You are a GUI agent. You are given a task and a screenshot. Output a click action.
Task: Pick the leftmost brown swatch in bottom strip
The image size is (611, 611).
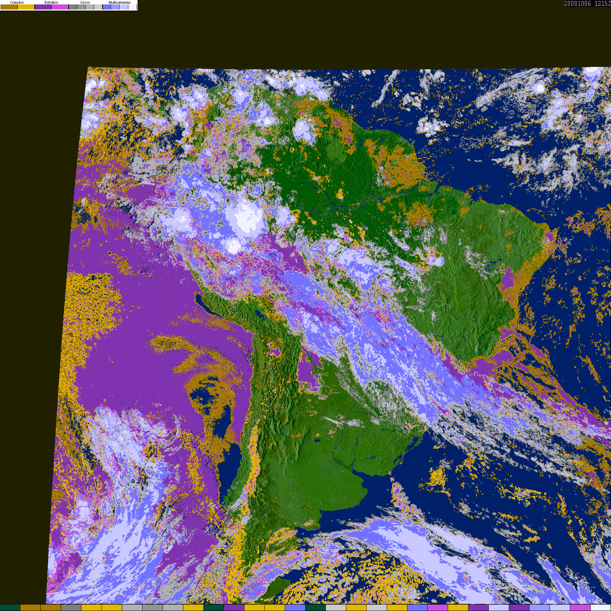[31, 608]
